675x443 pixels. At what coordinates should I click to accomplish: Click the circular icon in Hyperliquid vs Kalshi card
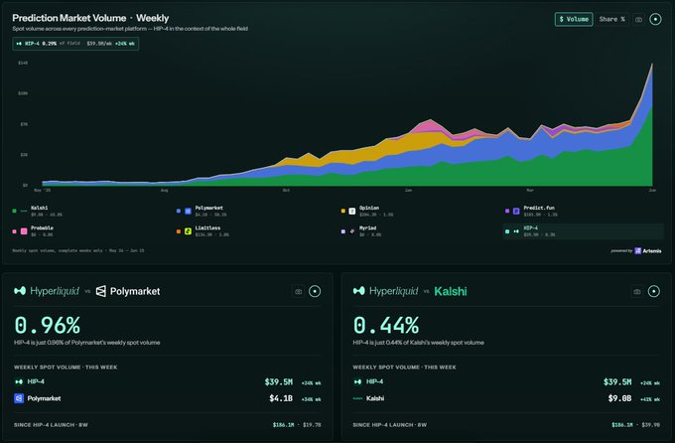[x=653, y=291]
